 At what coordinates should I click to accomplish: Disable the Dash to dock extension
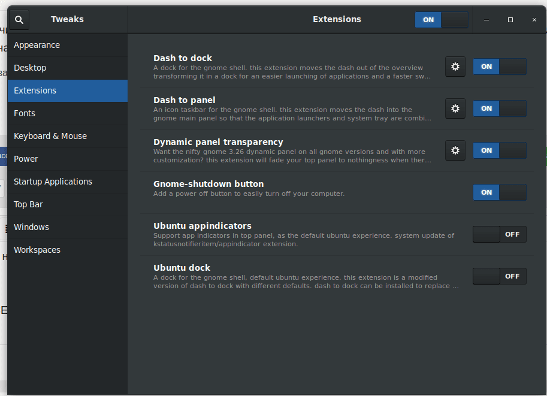pyautogui.click(x=500, y=66)
